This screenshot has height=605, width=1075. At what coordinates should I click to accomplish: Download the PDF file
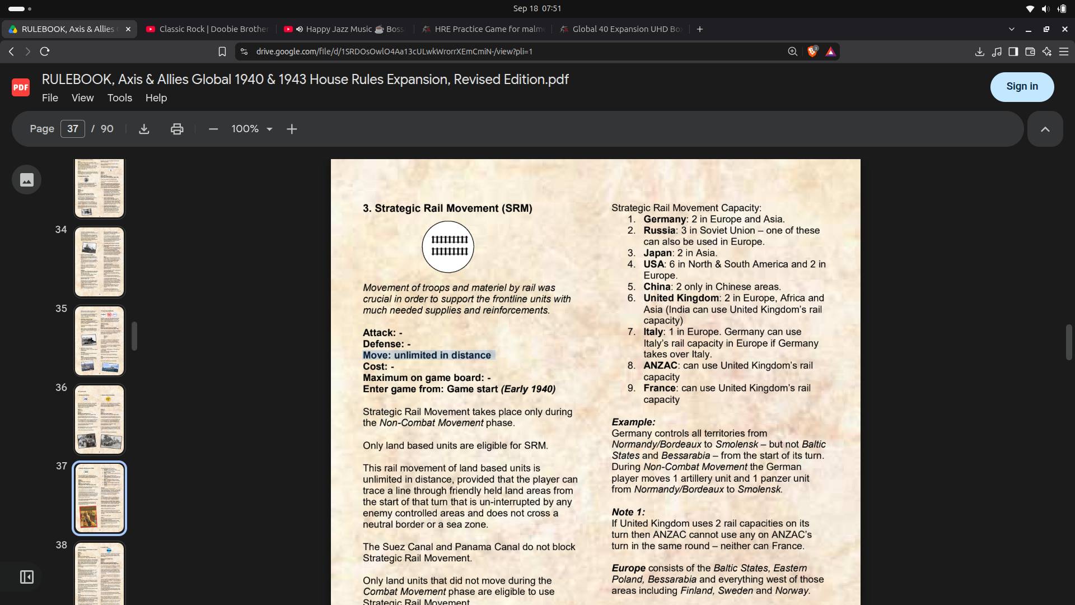point(144,129)
